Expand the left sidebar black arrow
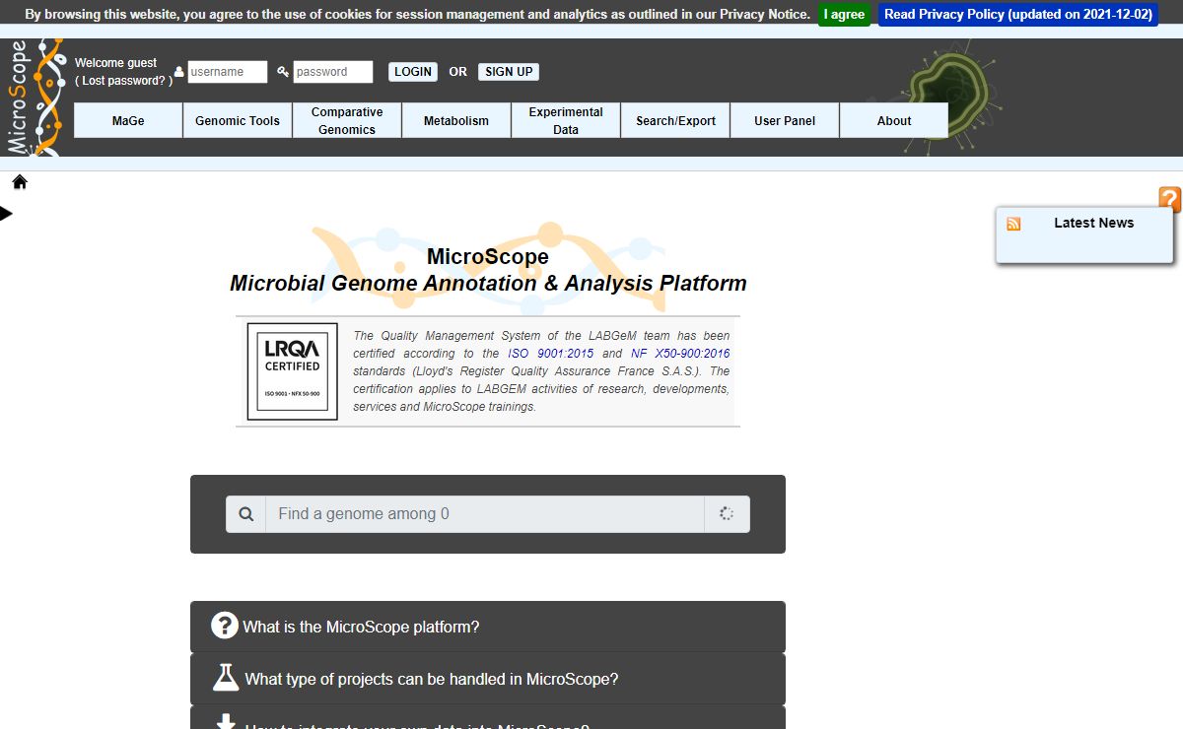This screenshot has height=729, width=1183. [6, 213]
